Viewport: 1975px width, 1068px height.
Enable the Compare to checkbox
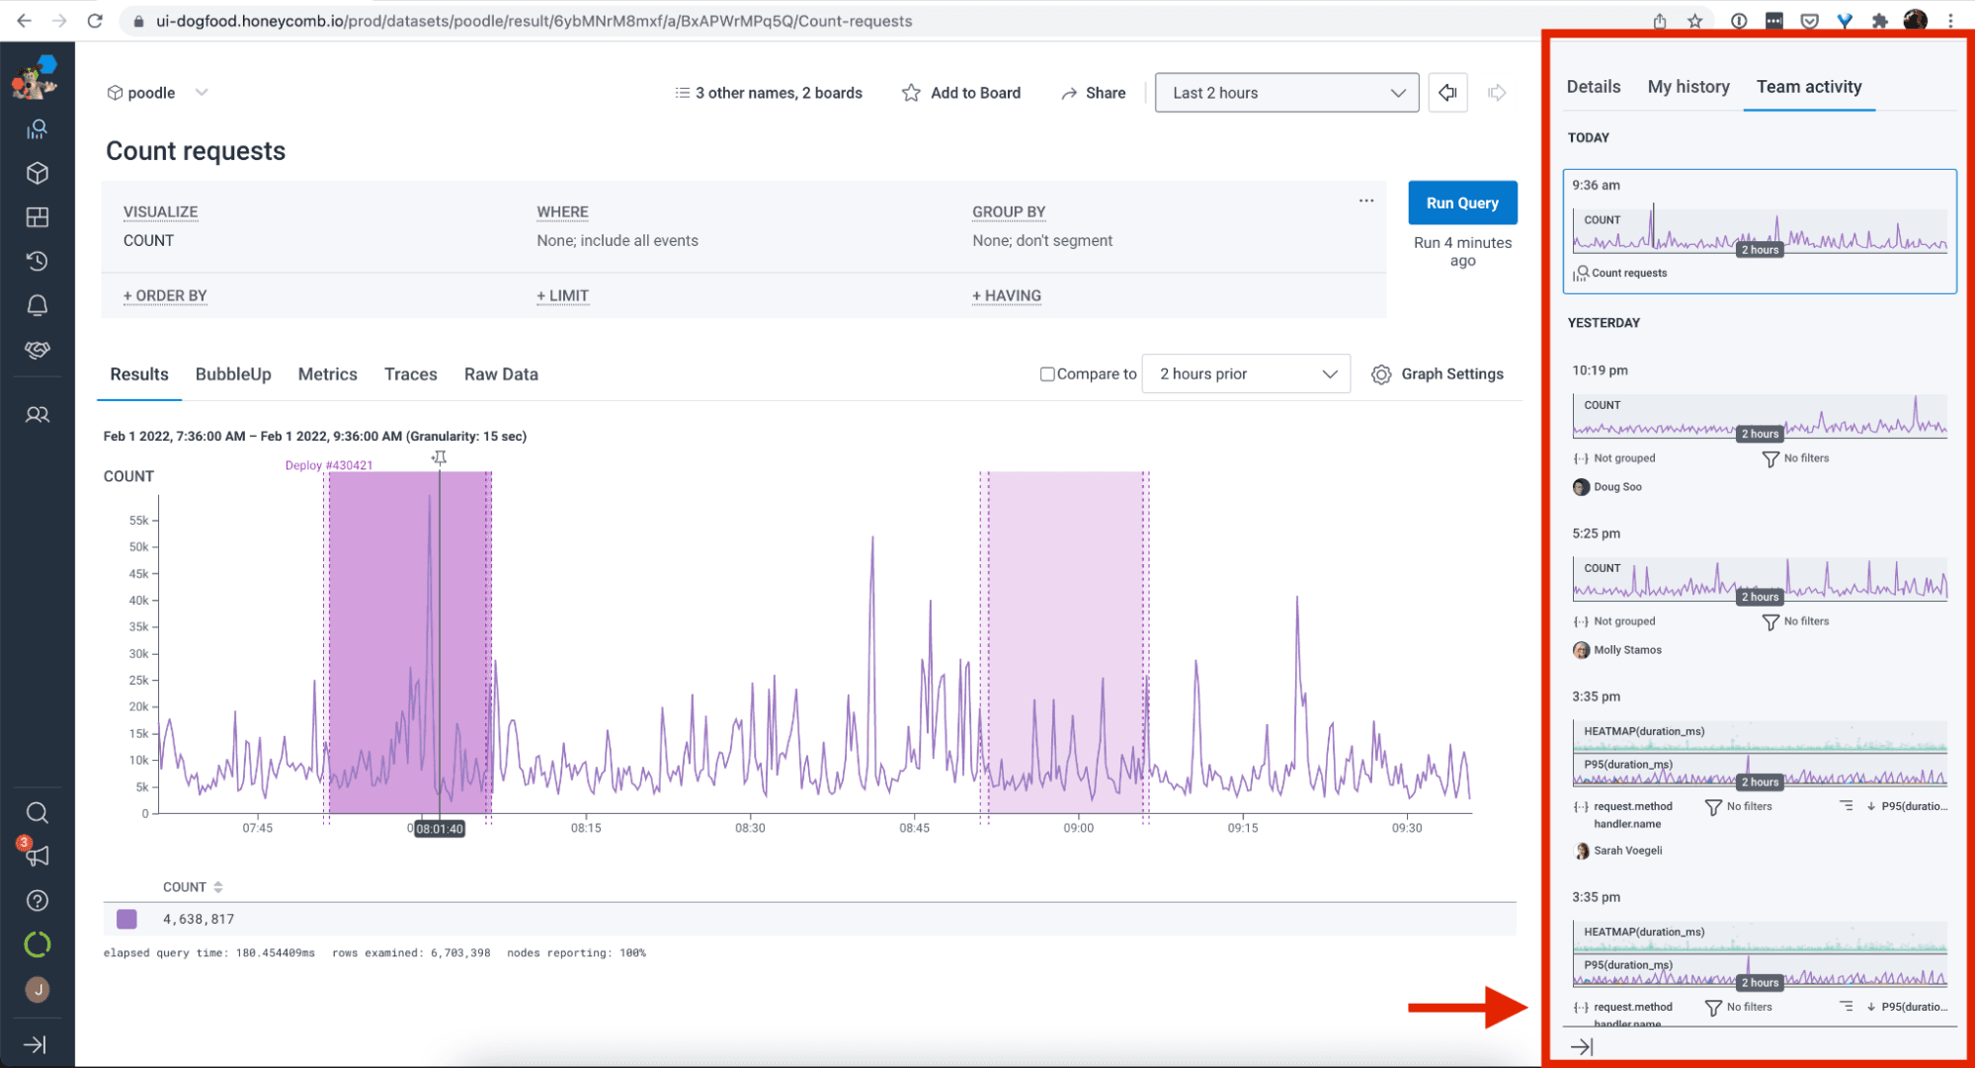(x=1047, y=374)
